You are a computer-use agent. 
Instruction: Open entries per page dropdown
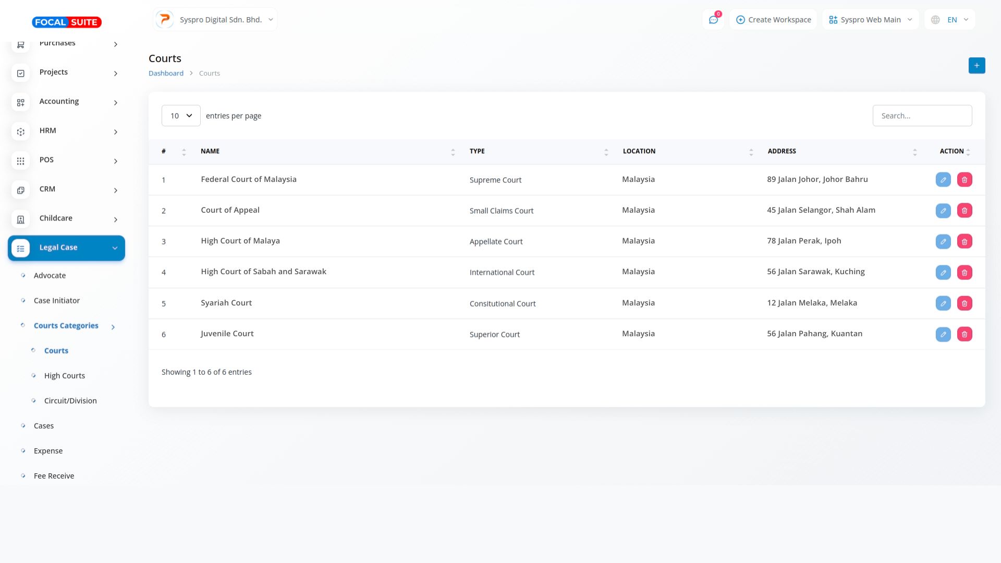(181, 116)
